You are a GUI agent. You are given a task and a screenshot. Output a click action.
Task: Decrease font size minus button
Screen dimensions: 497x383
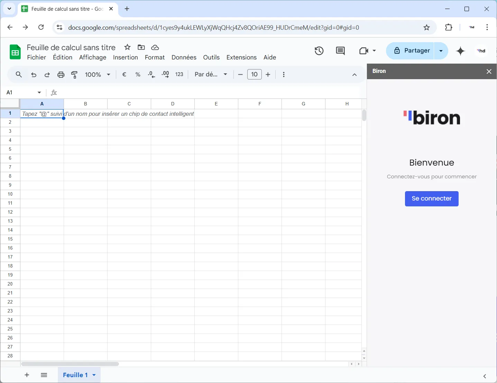click(241, 74)
